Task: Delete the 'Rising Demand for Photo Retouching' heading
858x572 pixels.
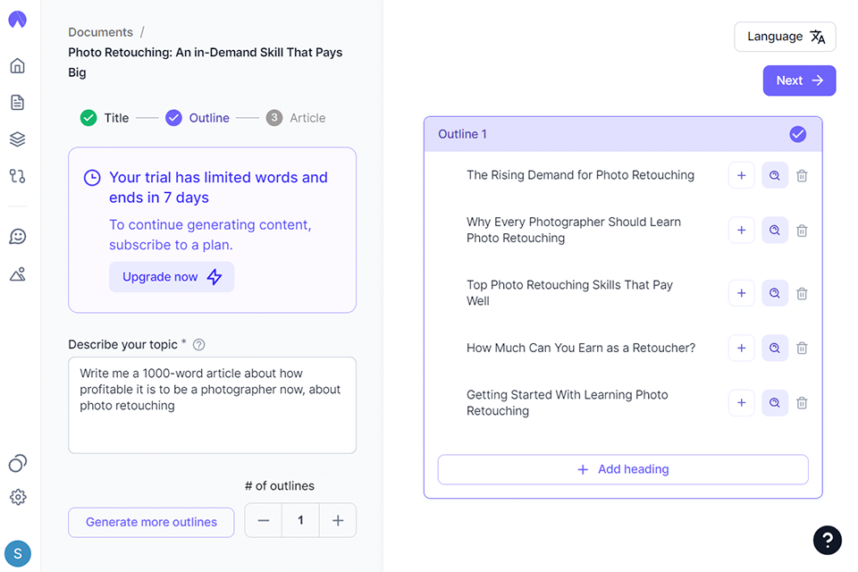Action: tap(802, 176)
